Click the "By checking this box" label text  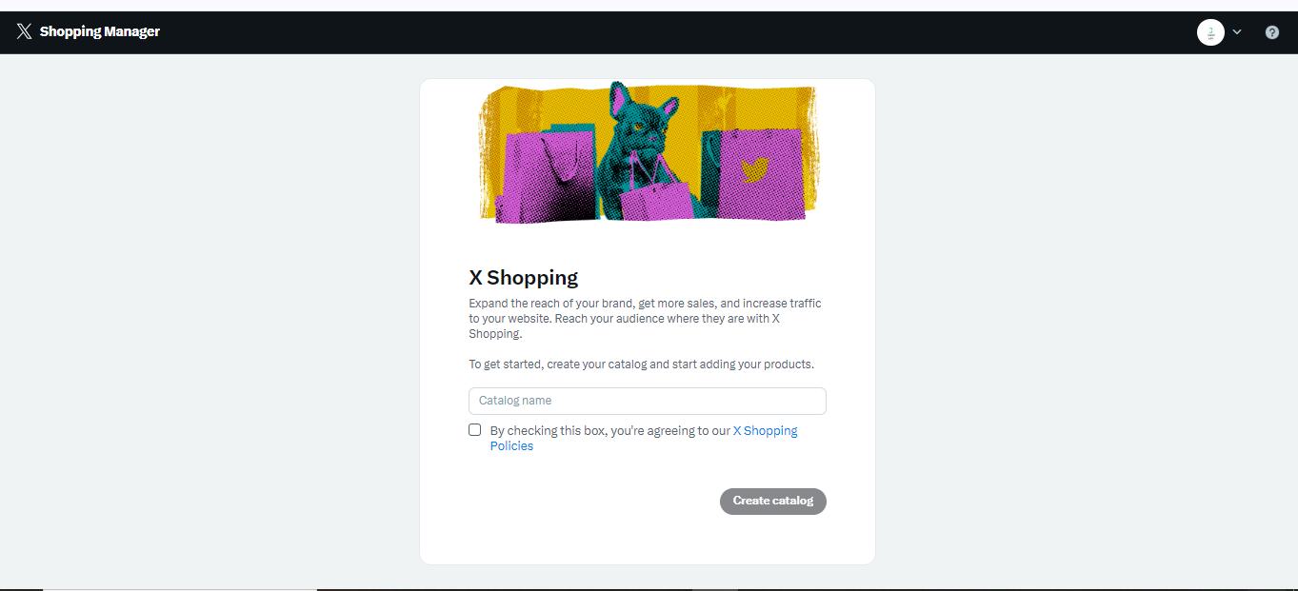pos(609,431)
